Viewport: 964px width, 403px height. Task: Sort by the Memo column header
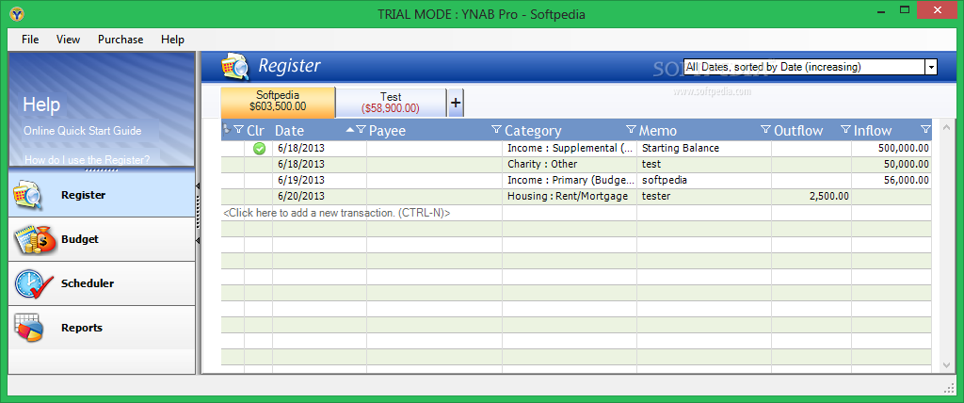click(658, 131)
